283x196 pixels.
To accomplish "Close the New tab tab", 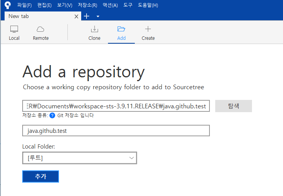I will pyautogui.click(x=76, y=16).
